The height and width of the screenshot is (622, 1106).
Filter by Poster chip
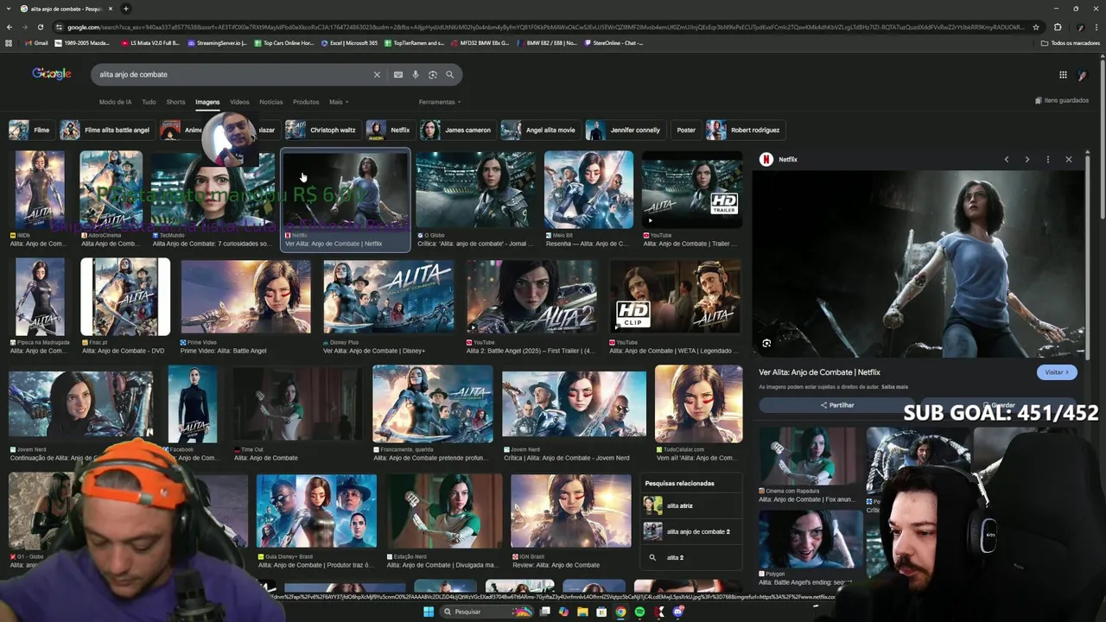(686, 130)
